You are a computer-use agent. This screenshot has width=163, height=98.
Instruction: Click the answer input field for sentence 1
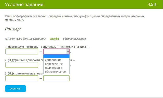click(x=22, y=52)
